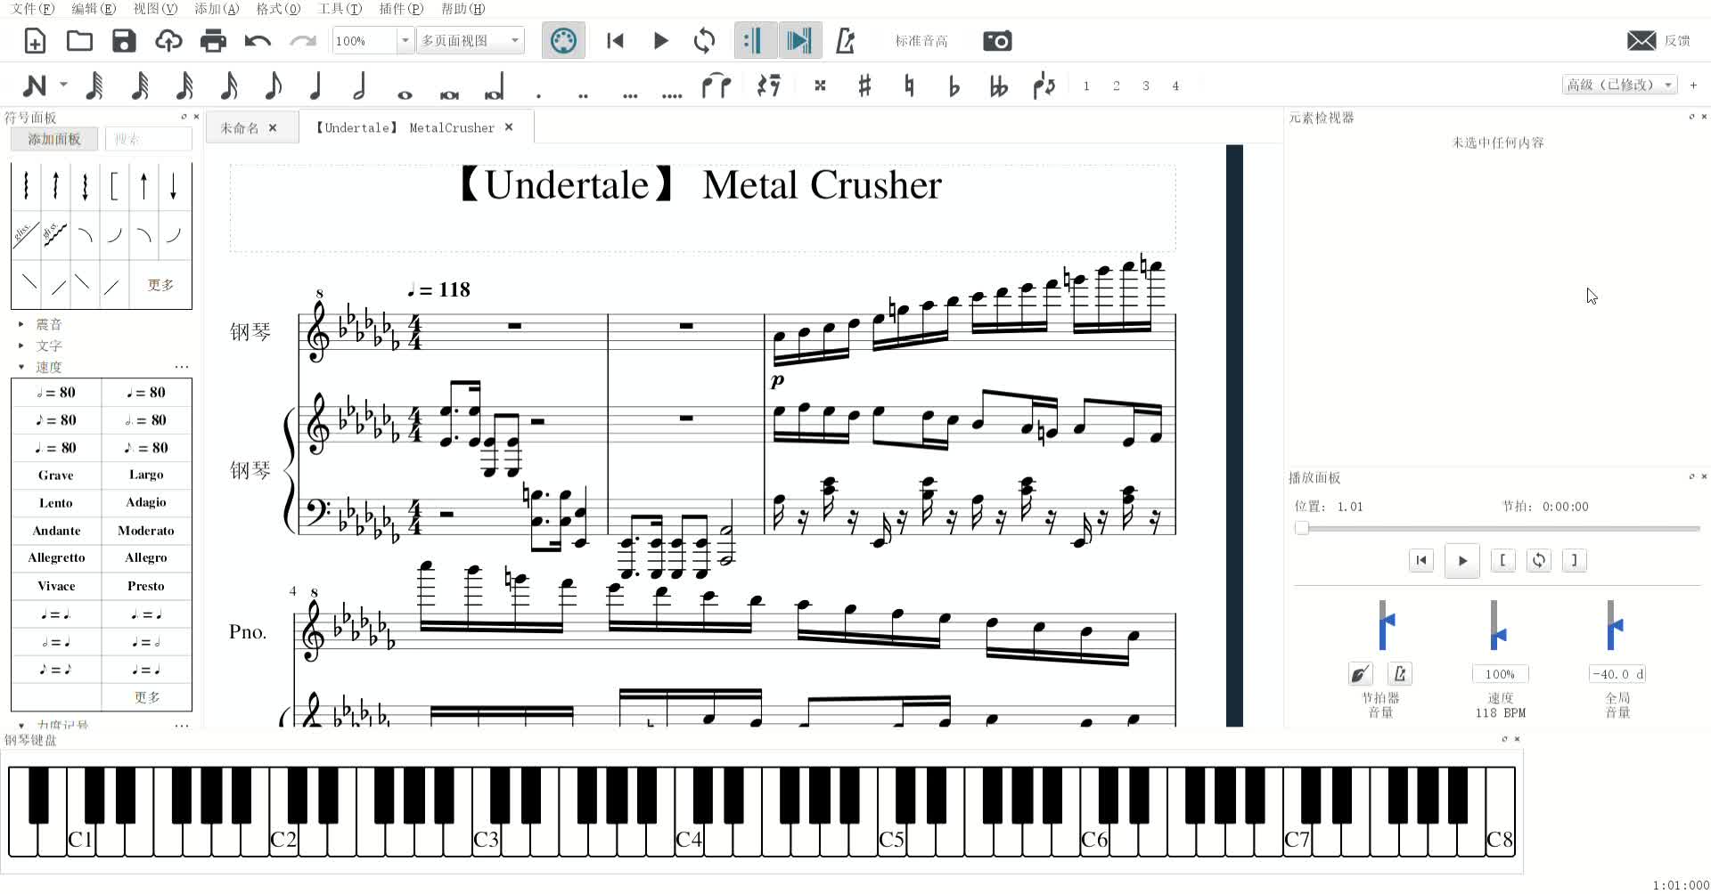Viewport: 1711px width, 894px height.
Task: Open the zoom level dropdown
Action: click(x=406, y=40)
